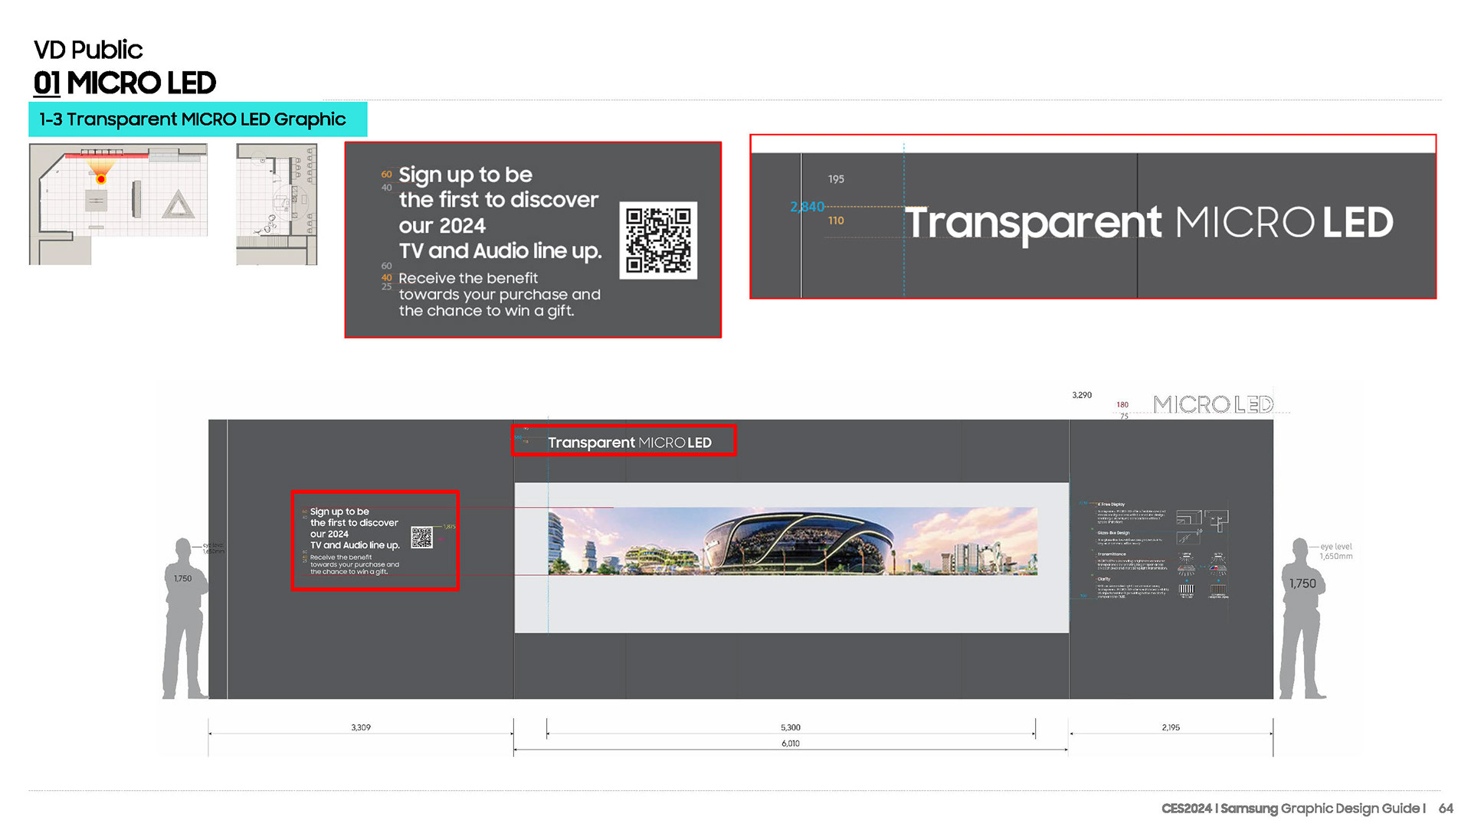Click the small 'Transparent MICRO LED' wall title
Screen dimensions: 1471x827
pos(630,443)
